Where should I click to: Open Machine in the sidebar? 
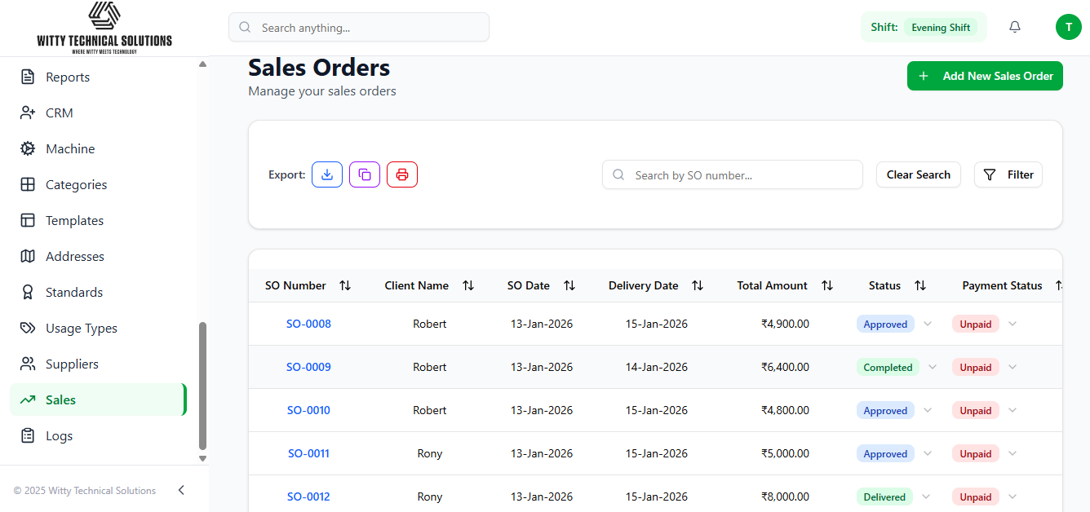(x=70, y=148)
